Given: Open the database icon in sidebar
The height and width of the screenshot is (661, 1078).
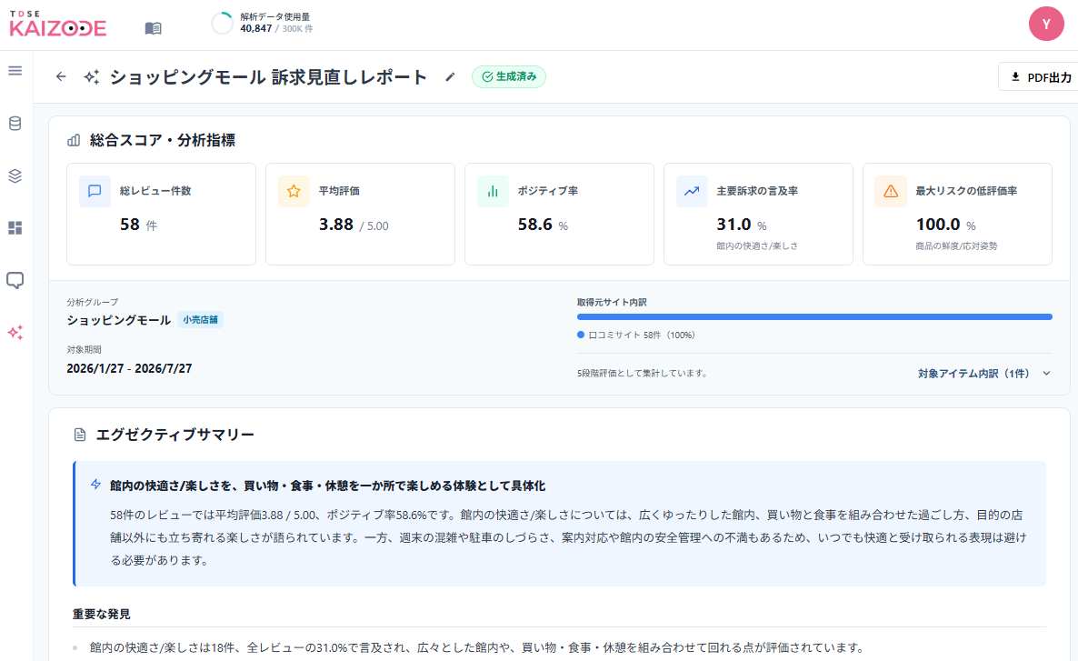Looking at the screenshot, I should click(15, 124).
